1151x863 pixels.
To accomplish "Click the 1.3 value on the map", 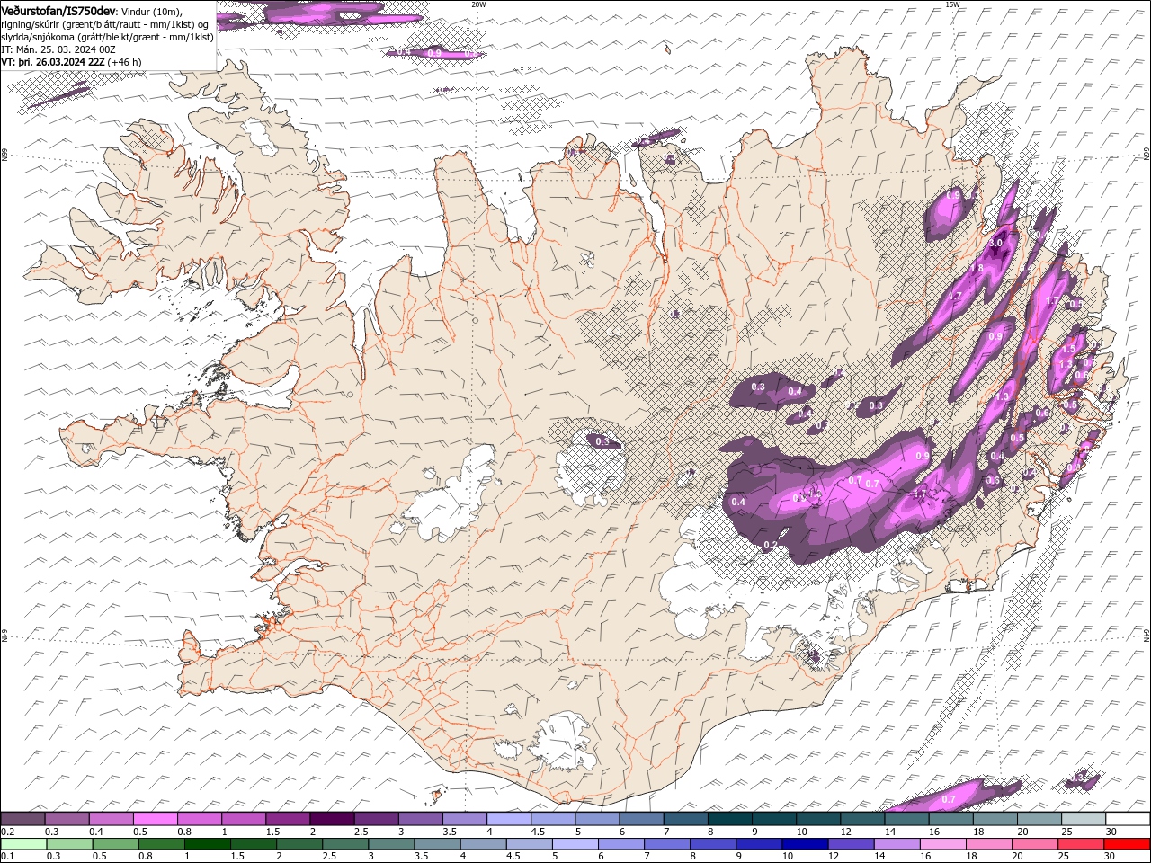I will pos(1003,396).
